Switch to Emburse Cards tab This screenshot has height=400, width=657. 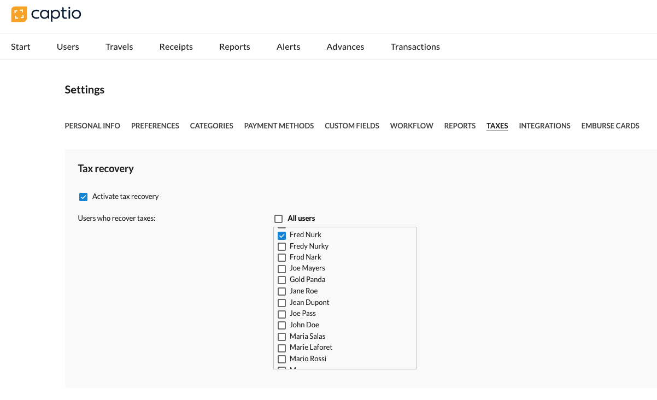pyautogui.click(x=610, y=126)
